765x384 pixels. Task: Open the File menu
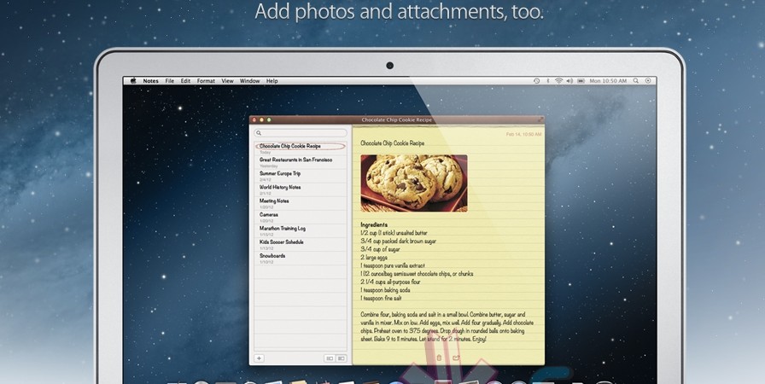(170, 81)
